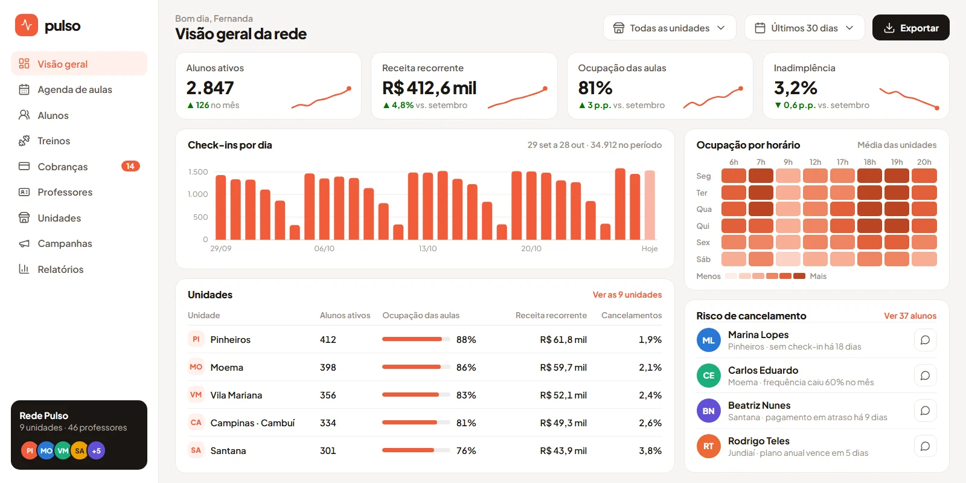Click the Cobranças card icon
The width and height of the screenshot is (966, 483).
coord(24,166)
